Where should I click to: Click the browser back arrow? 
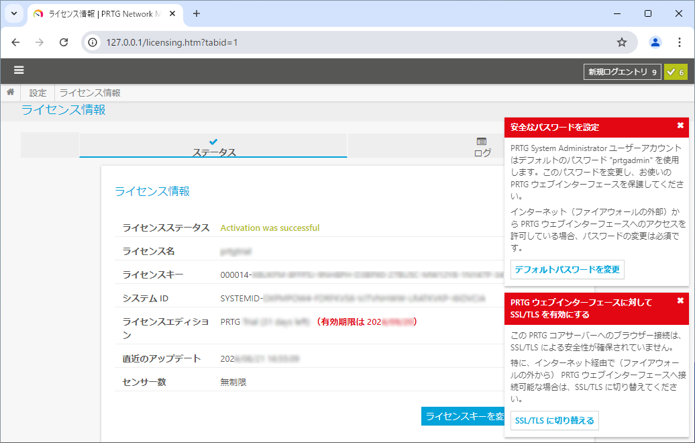pos(15,42)
